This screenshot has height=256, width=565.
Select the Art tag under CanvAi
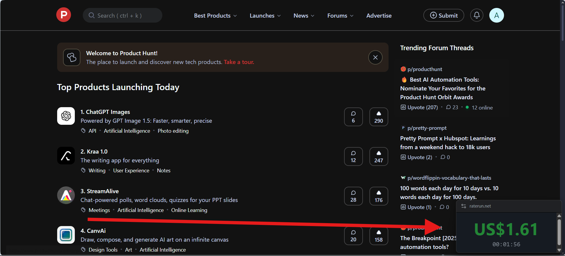[x=128, y=250]
